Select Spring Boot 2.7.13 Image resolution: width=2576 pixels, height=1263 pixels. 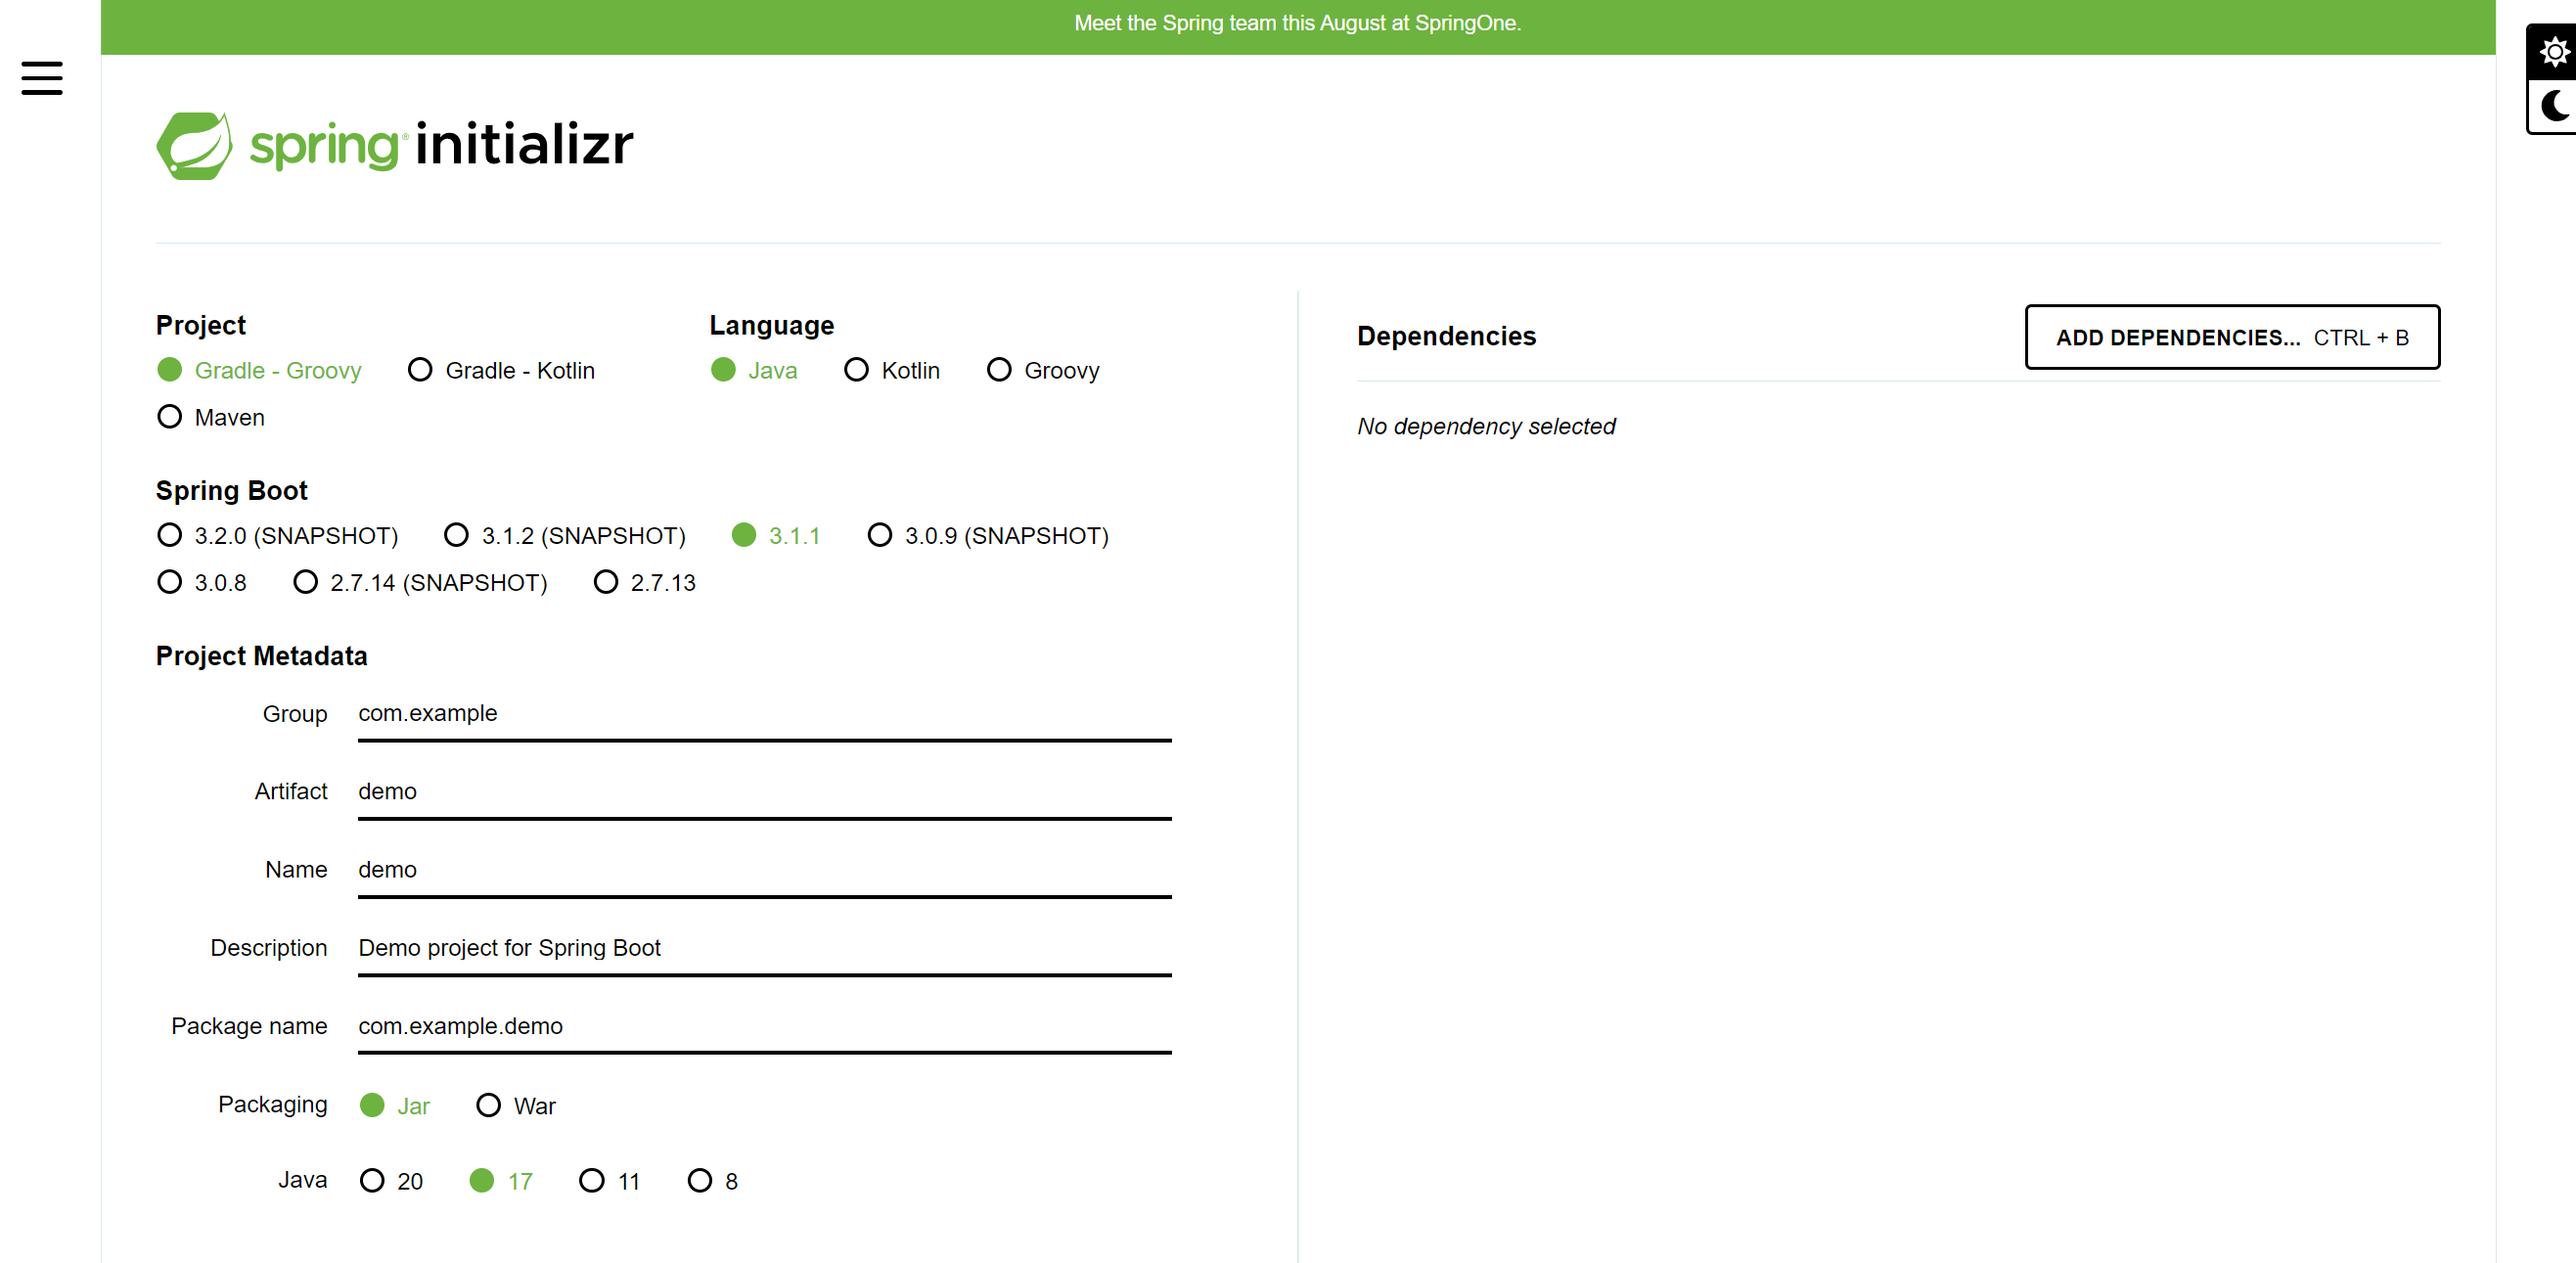click(645, 583)
